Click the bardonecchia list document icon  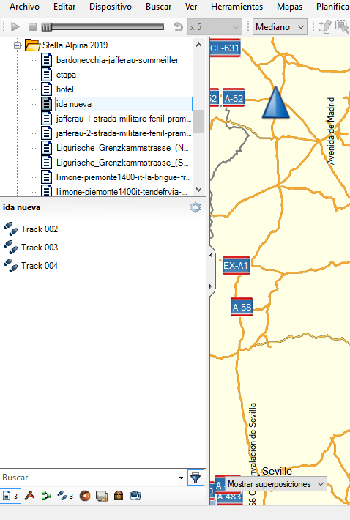(x=46, y=60)
